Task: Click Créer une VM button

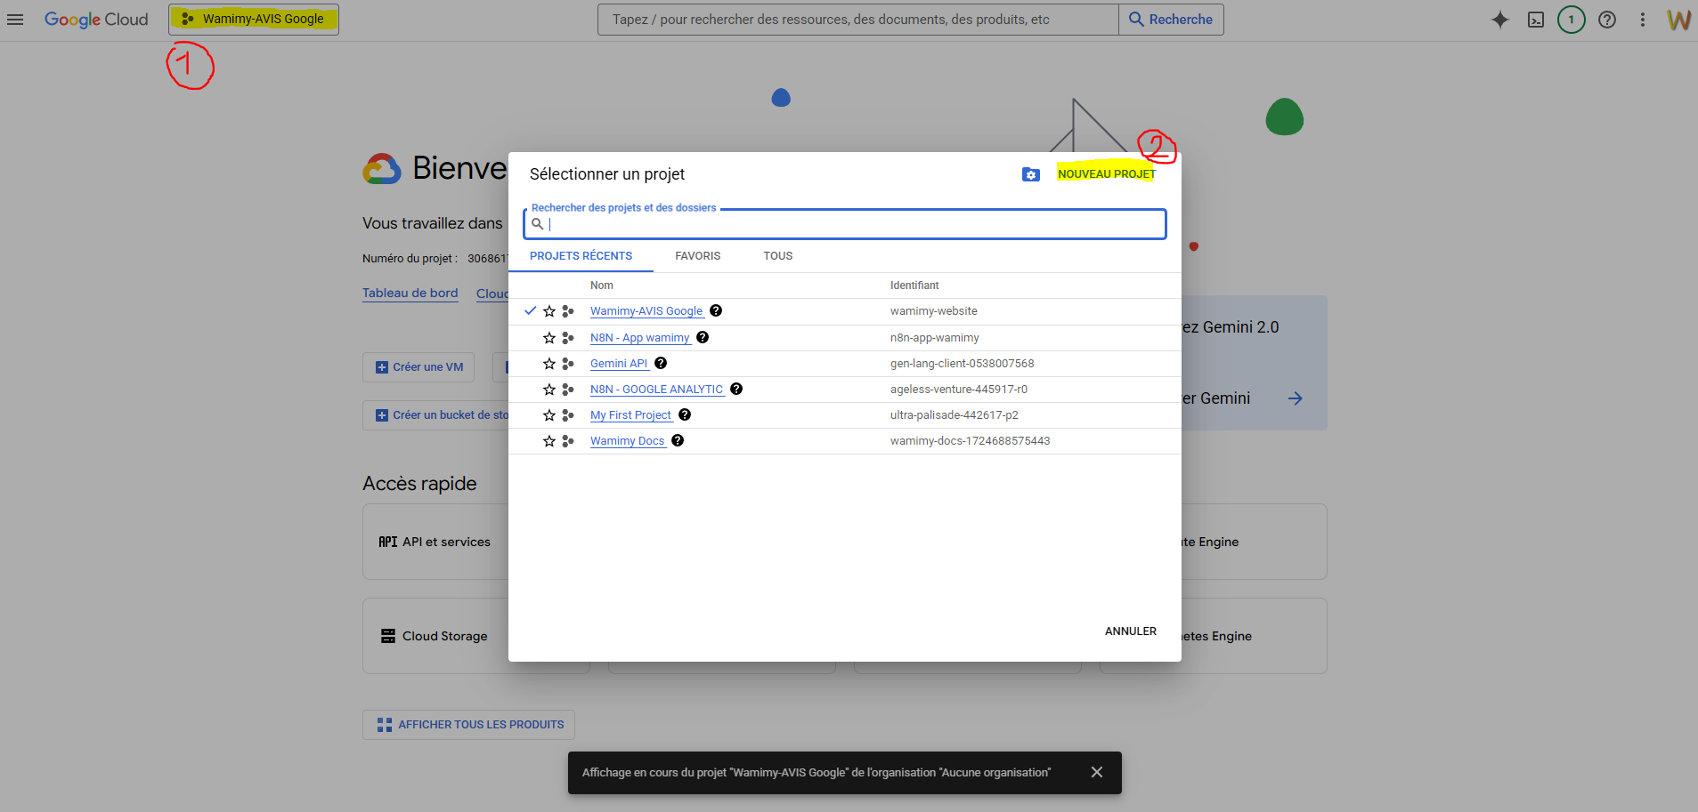Action: click(418, 367)
